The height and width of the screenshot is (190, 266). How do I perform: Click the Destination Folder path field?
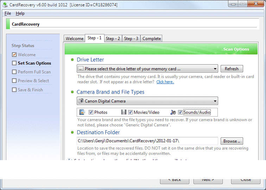[x=147, y=141]
